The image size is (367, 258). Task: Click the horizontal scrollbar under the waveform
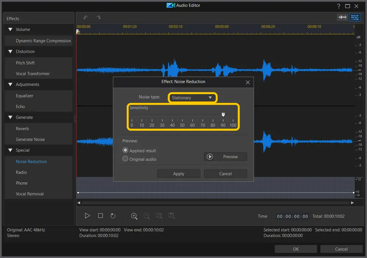(215, 203)
